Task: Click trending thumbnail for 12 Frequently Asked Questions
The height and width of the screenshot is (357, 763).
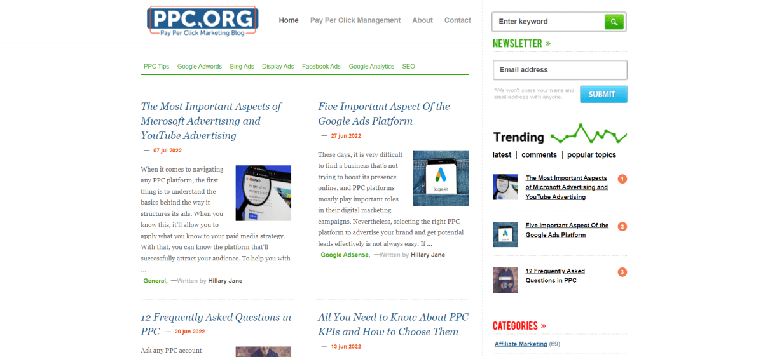Action: 505,280
